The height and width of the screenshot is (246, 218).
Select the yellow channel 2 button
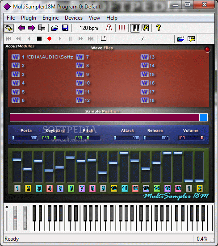click(28, 188)
